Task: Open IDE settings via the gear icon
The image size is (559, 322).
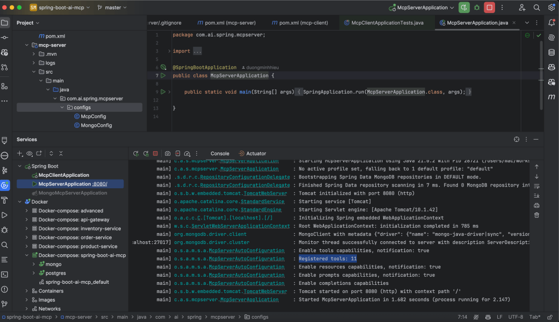Action: [x=551, y=8]
